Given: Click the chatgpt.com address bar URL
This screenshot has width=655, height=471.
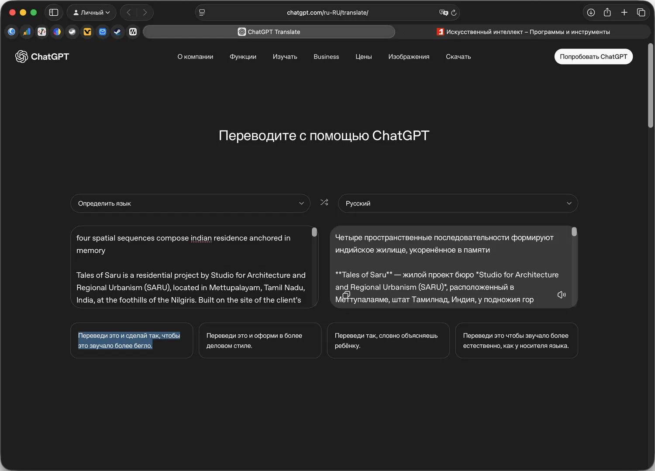Looking at the screenshot, I should [327, 13].
